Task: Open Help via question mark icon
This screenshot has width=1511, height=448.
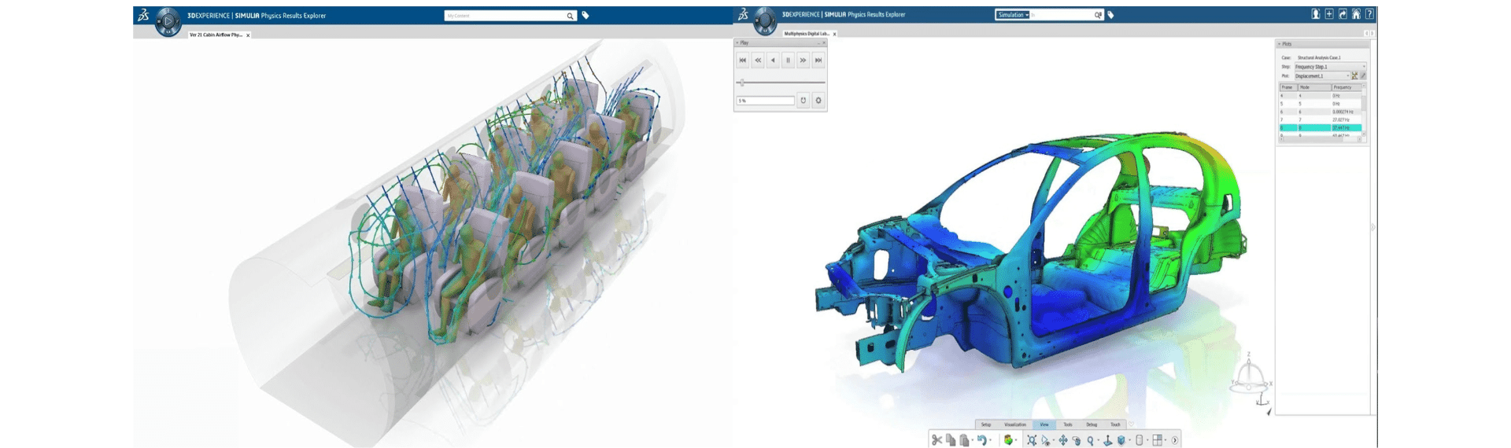Action: coord(1369,14)
